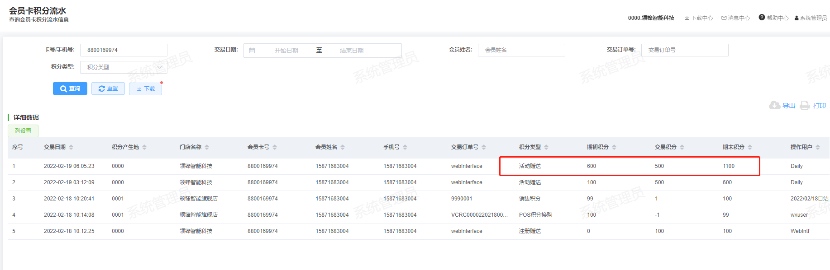
Task: Click the 会员姓名 input field
Action: pos(521,50)
